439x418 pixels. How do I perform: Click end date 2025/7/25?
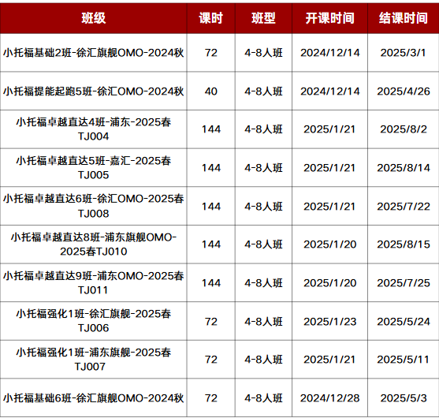[x=404, y=283]
